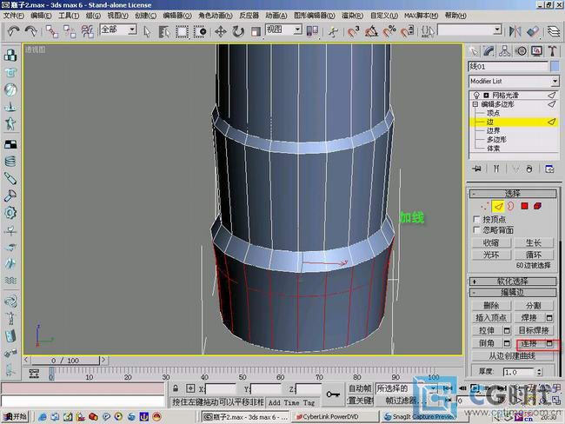This screenshot has width=565, height=424.
Task: Click the Redo arrow icon
Action: click(31, 31)
